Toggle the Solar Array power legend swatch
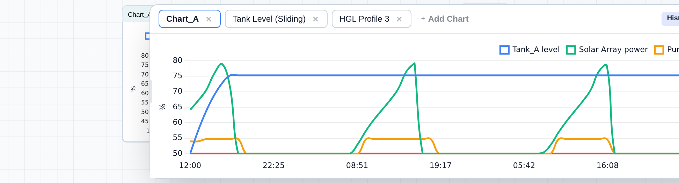 pyautogui.click(x=571, y=50)
